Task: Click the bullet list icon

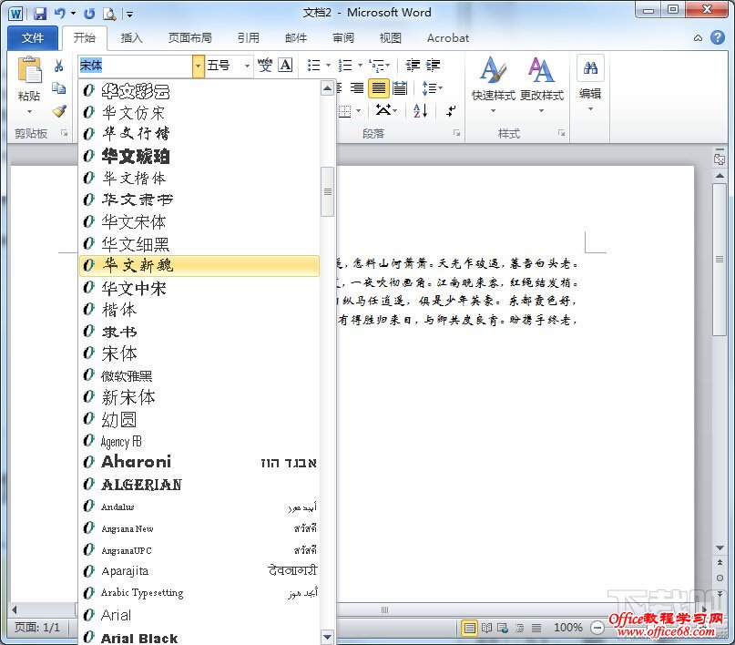Action: [313, 66]
